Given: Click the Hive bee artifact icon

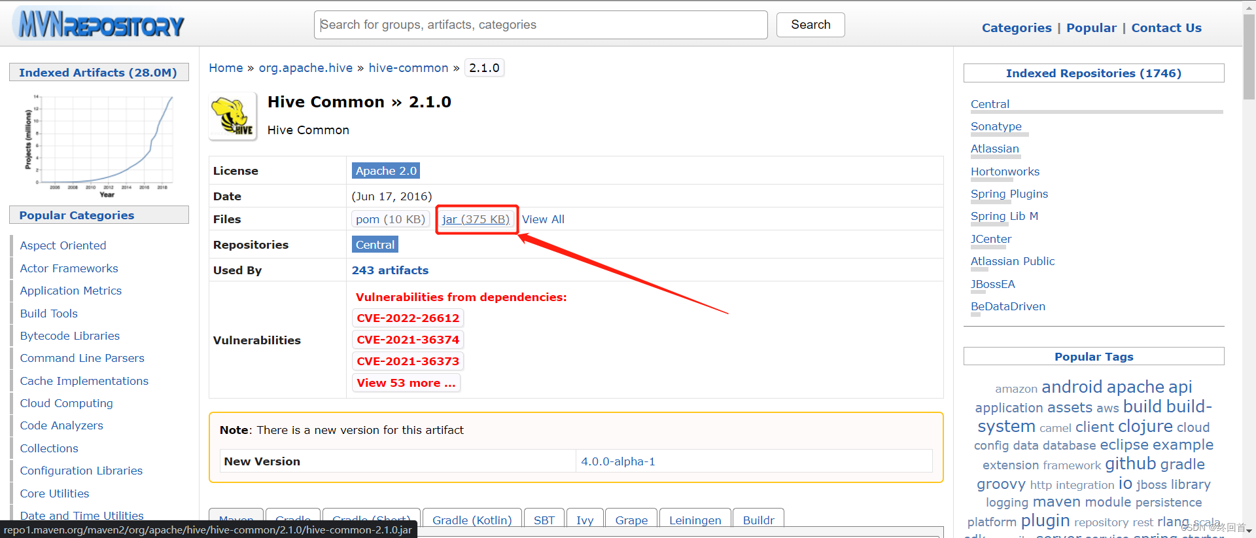Looking at the screenshot, I should pyautogui.click(x=233, y=117).
